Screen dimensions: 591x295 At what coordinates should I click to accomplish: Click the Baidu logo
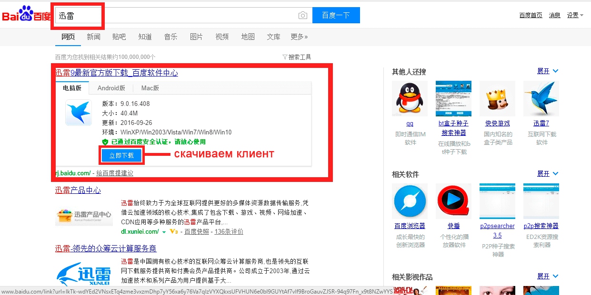coord(26,16)
